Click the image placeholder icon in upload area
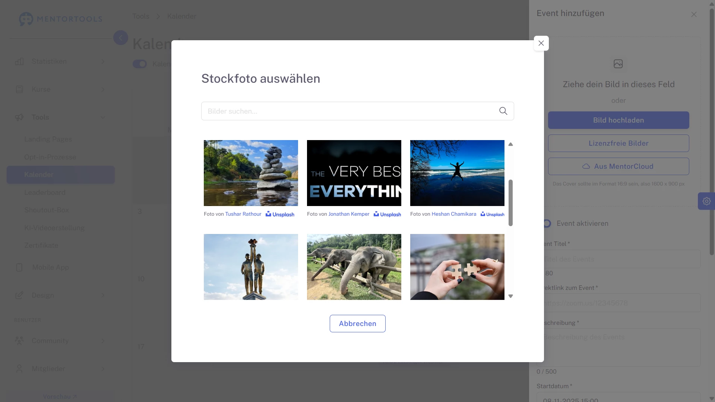This screenshot has height=402, width=715. [x=618, y=64]
